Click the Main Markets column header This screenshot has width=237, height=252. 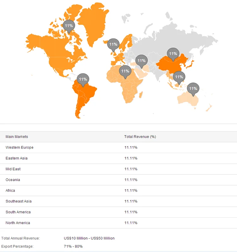[x=17, y=137]
